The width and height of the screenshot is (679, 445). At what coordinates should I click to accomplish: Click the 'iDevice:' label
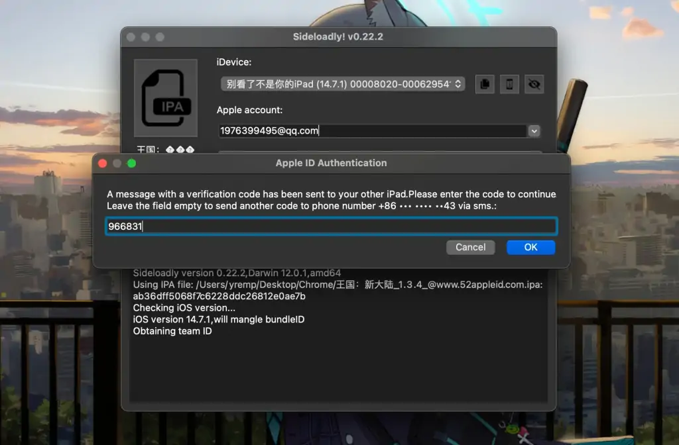(x=234, y=62)
